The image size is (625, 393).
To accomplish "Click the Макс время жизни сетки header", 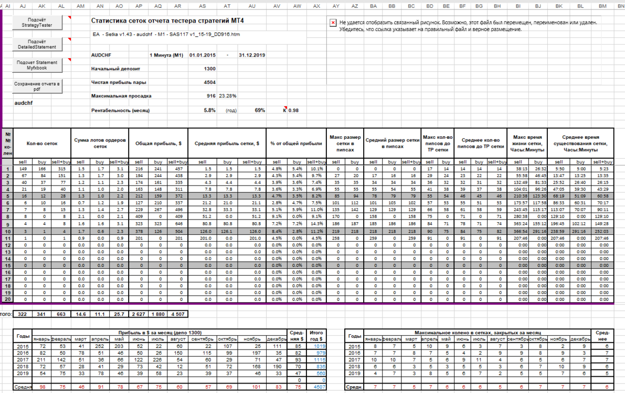I will pyautogui.click(x=527, y=144).
